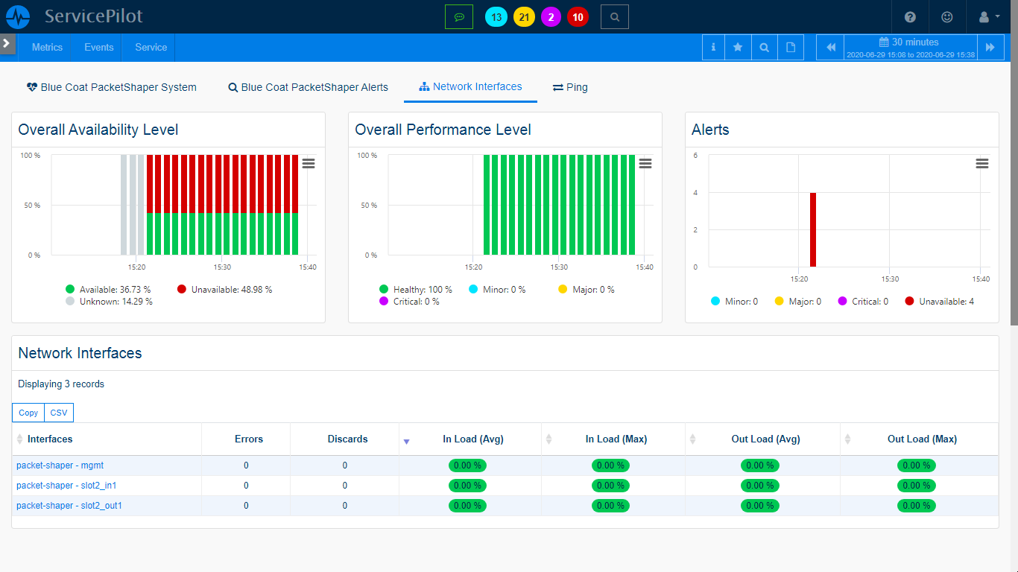Click the info icon in blue toolbar
Screen dimensions: 1018x572
point(714,48)
